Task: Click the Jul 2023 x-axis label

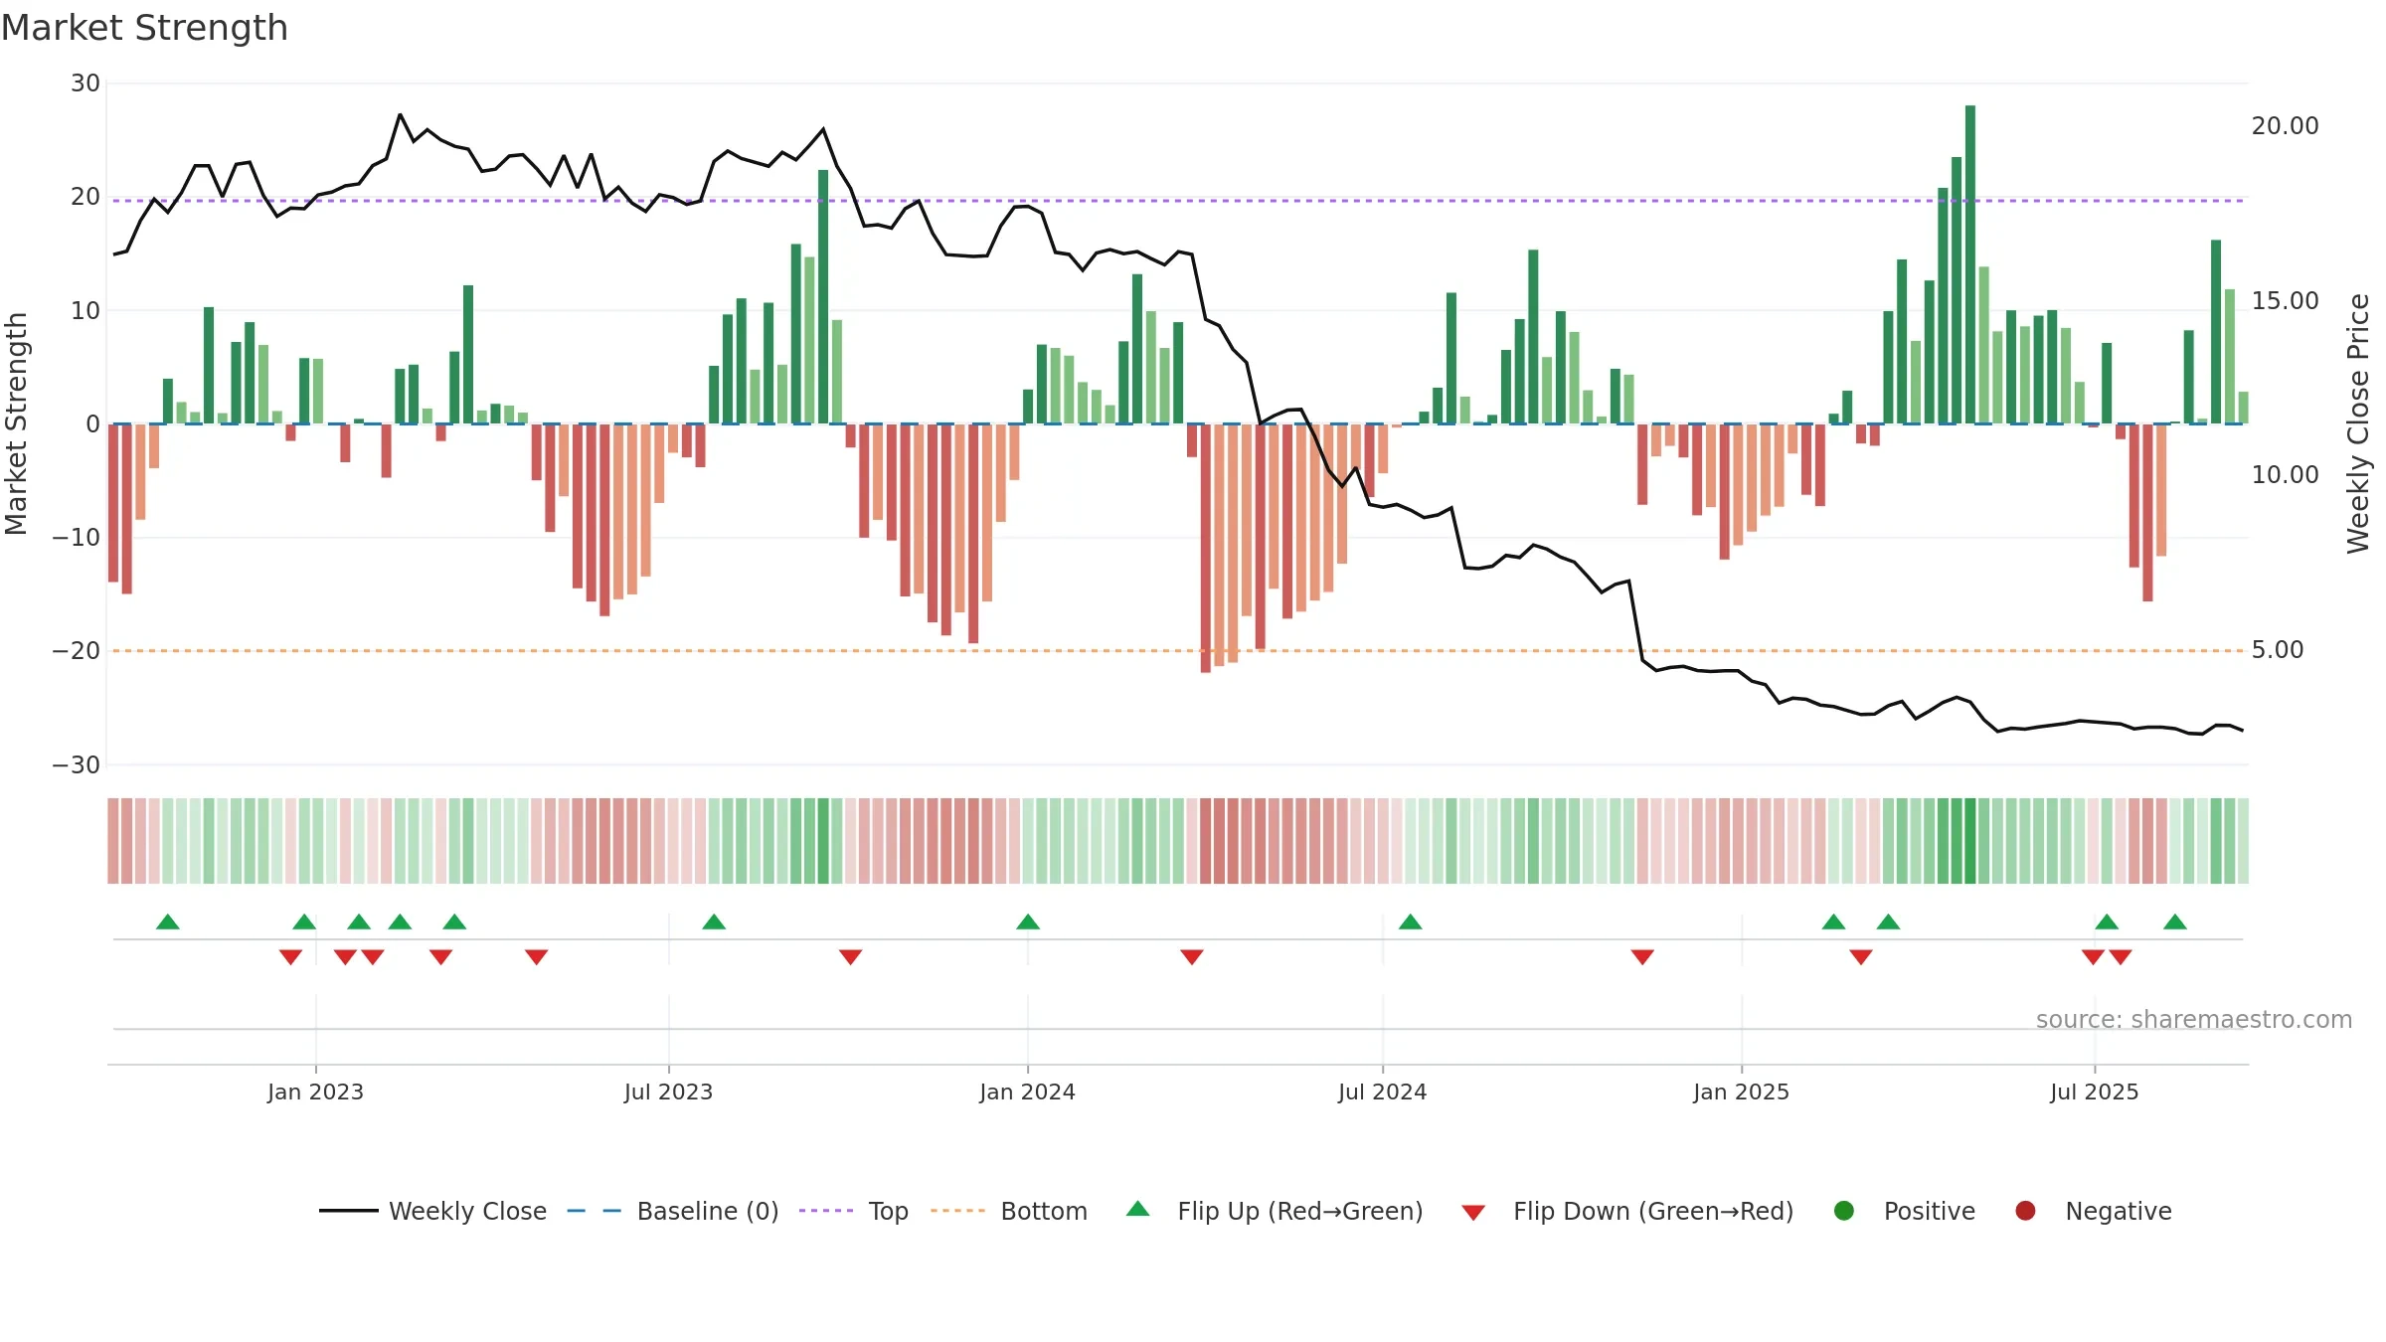Action: pyautogui.click(x=668, y=1092)
